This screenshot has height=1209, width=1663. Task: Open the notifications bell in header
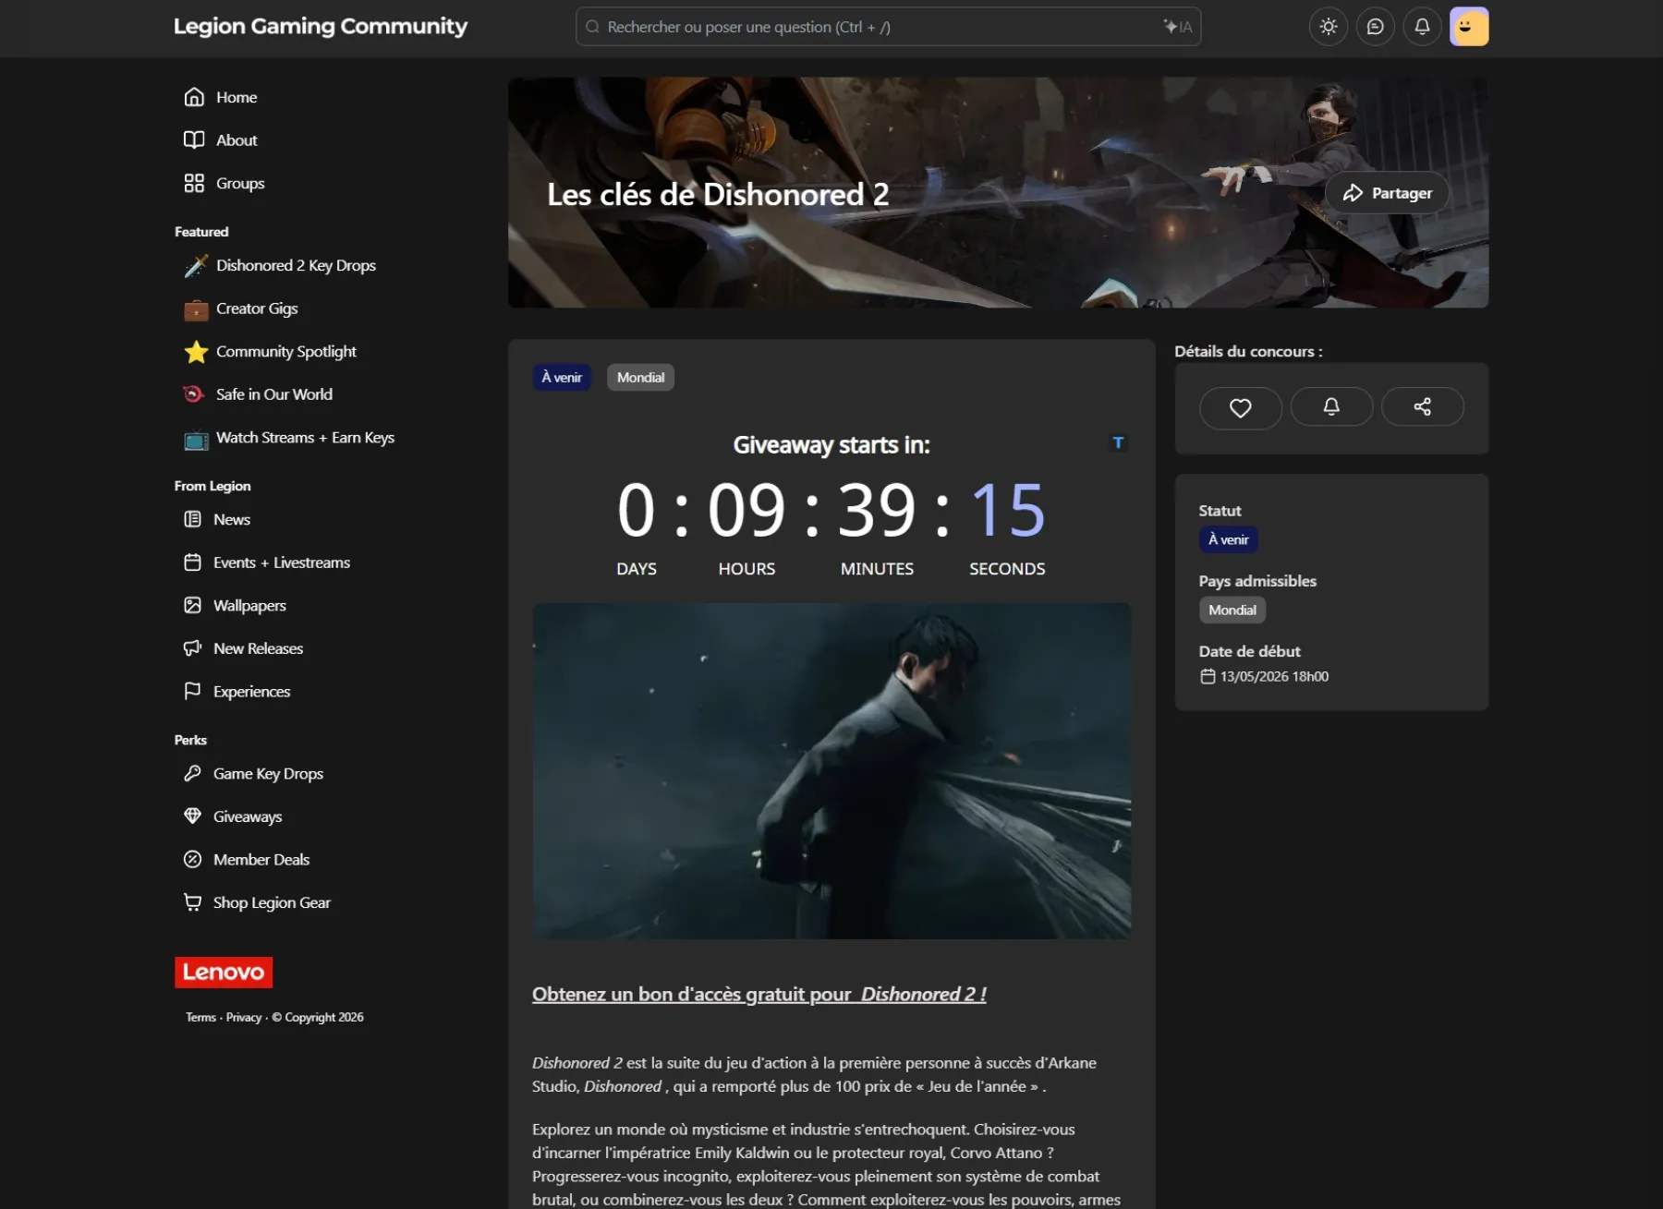pos(1423,27)
